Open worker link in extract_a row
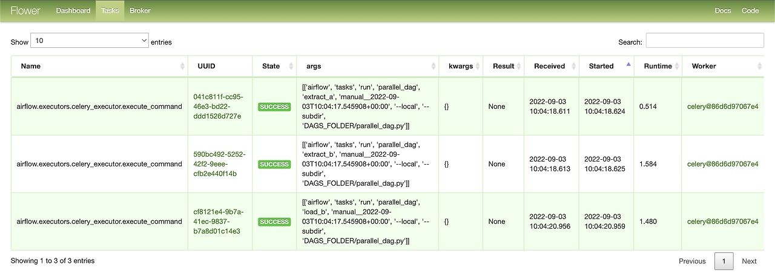This screenshot has width=775, height=273. point(722,107)
